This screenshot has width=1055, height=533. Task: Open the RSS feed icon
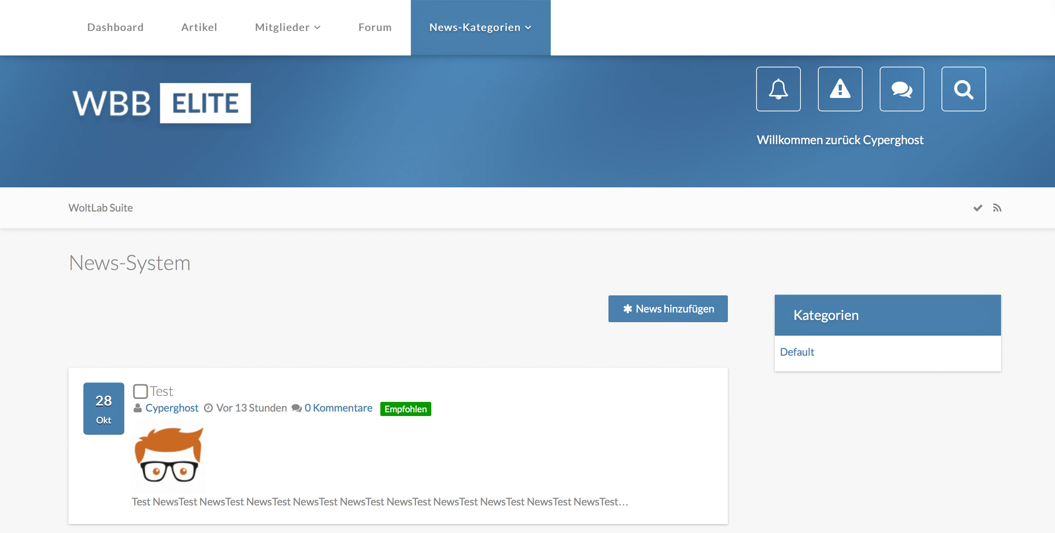pyautogui.click(x=997, y=208)
